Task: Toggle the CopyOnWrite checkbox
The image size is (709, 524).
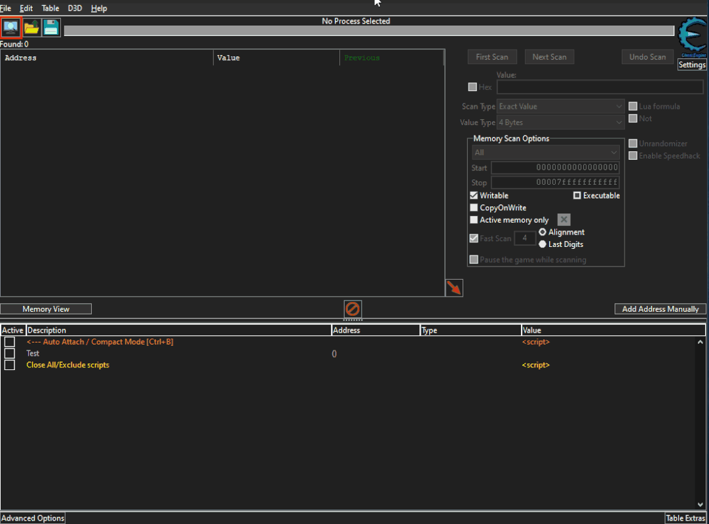Action: click(474, 208)
